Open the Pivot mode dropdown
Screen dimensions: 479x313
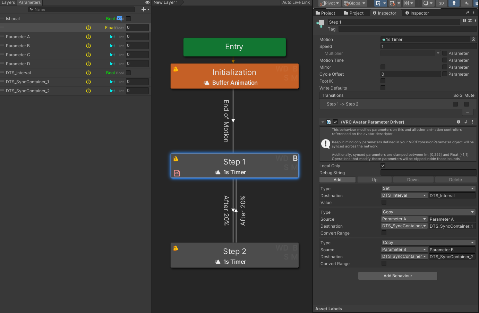tap(329, 3)
